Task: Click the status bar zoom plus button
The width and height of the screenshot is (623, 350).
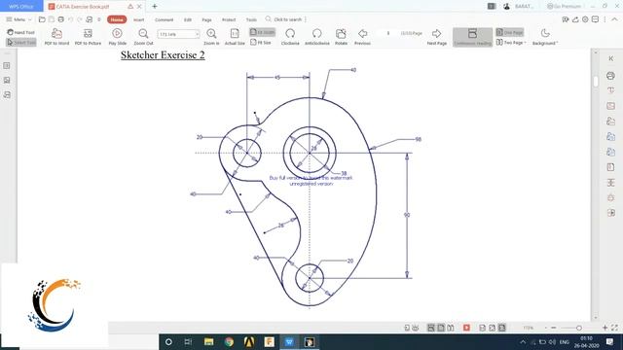Action: click(605, 328)
